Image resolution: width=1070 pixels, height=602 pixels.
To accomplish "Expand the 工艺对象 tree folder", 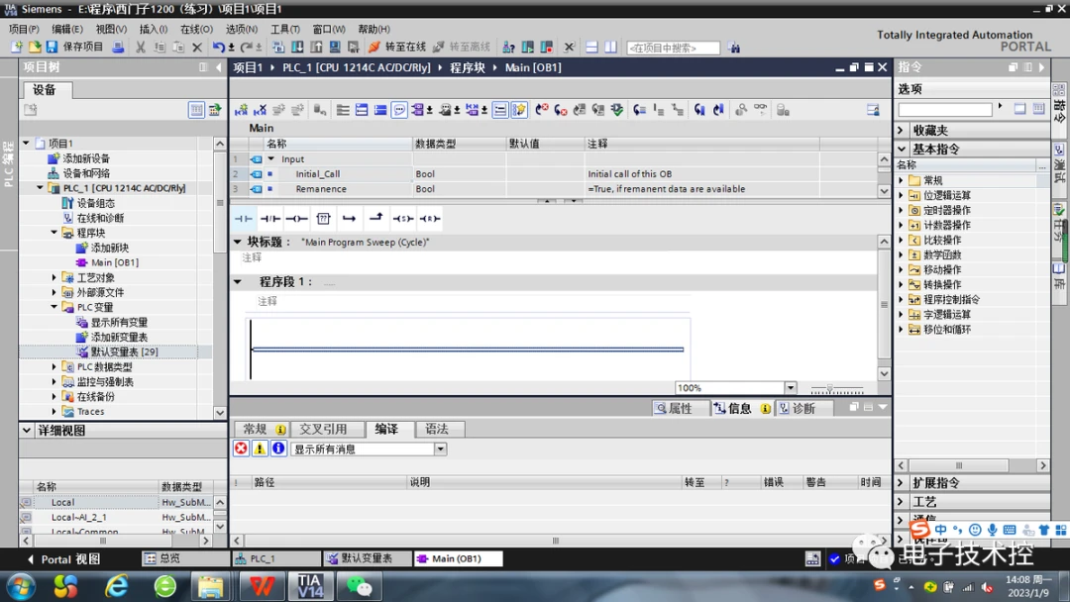I will pyautogui.click(x=53, y=277).
